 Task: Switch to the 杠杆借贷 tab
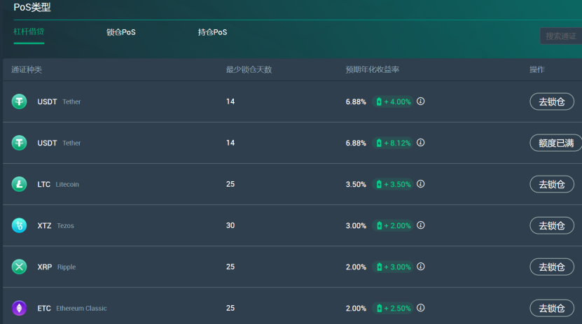(29, 32)
